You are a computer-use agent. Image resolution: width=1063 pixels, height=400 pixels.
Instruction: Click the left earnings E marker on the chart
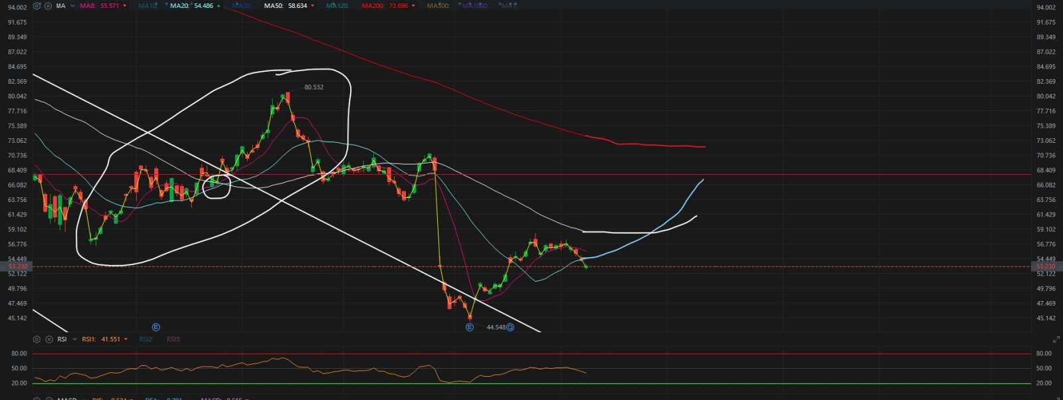point(155,328)
